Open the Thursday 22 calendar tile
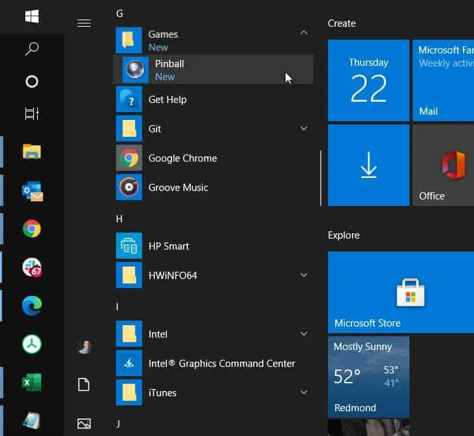 point(368,80)
